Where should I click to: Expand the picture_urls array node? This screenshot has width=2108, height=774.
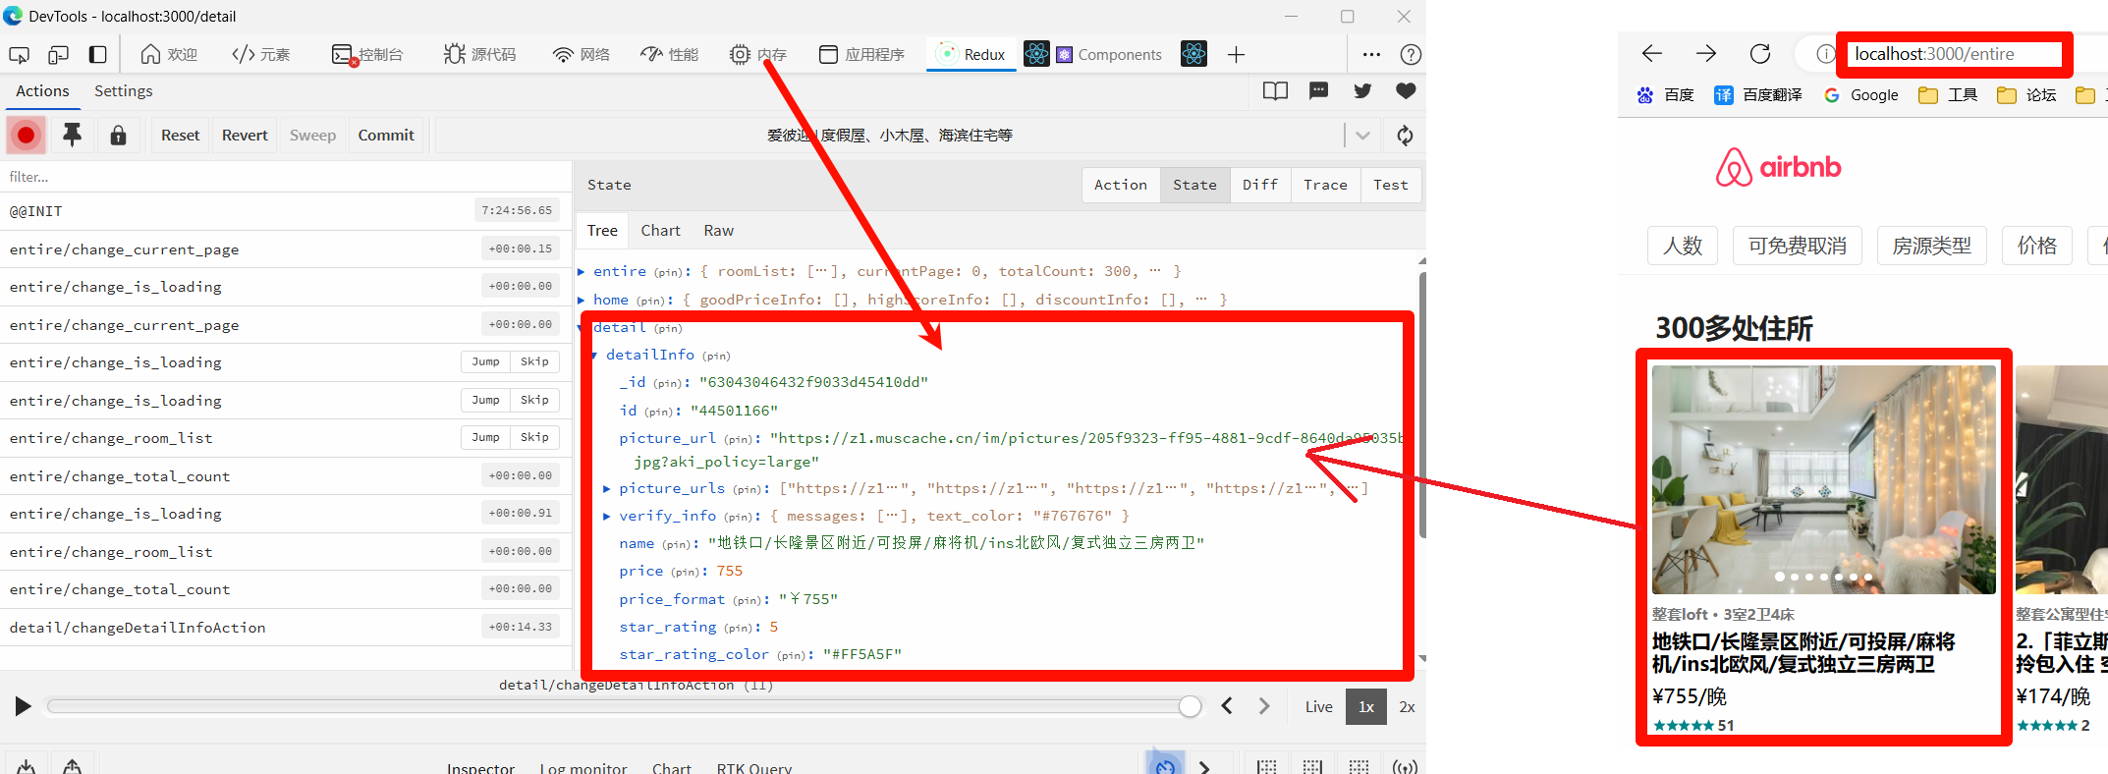click(607, 488)
